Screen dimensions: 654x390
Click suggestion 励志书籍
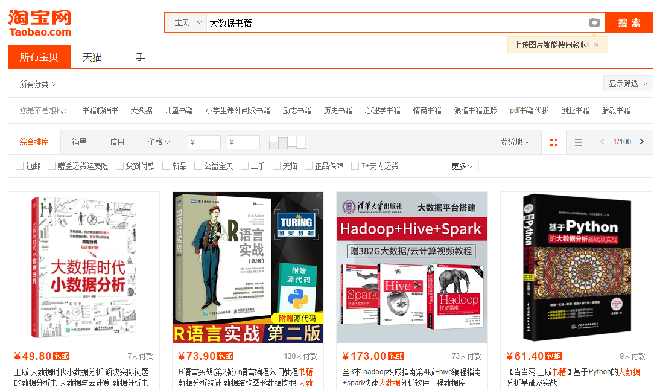coord(297,110)
